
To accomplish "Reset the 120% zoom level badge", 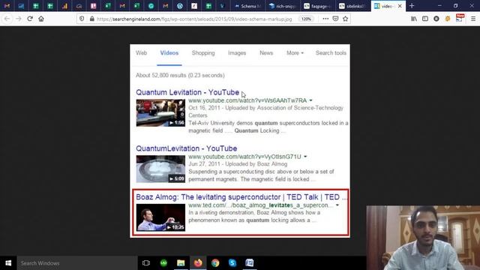I will coord(306,19).
